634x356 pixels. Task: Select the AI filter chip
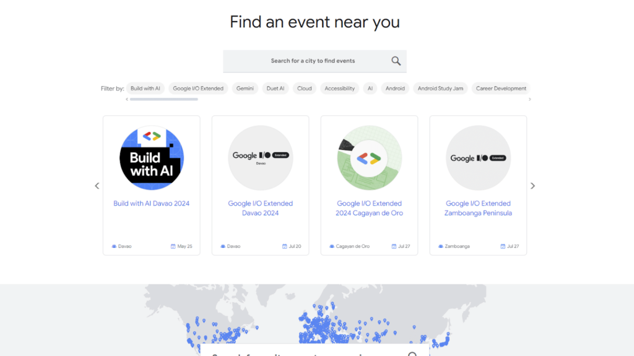point(370,88)
